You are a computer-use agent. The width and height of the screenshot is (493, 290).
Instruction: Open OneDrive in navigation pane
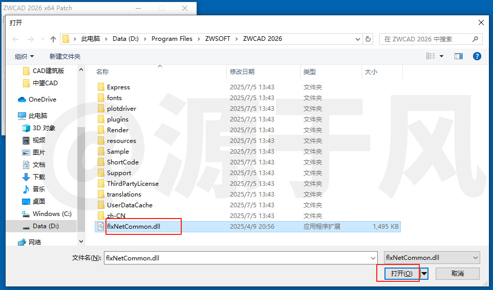click(x=37, y=100)
